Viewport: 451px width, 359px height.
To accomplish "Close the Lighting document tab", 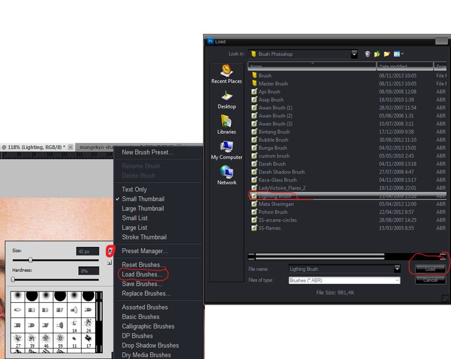I will (71, 147).
